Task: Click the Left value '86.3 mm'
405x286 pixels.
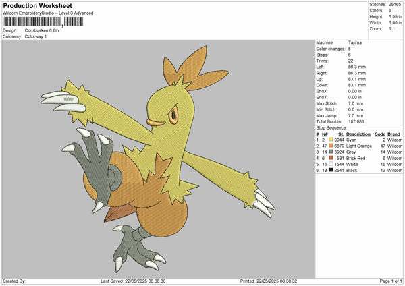Action: [x=357, y=67]
